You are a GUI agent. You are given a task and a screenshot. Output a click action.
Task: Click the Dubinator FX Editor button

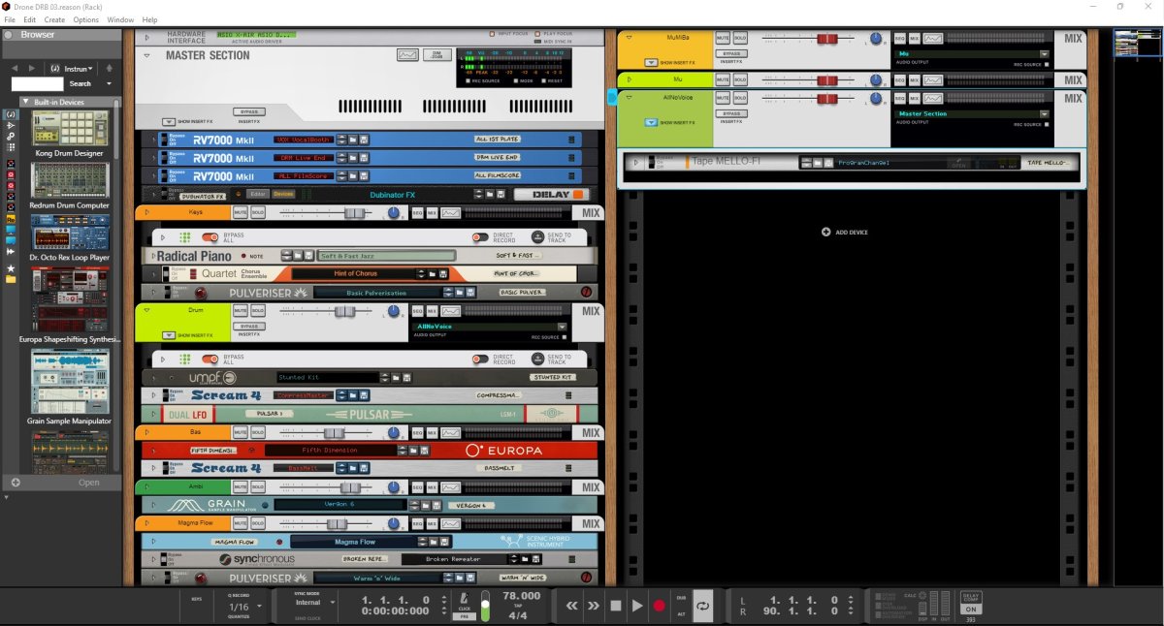point(259,195)
